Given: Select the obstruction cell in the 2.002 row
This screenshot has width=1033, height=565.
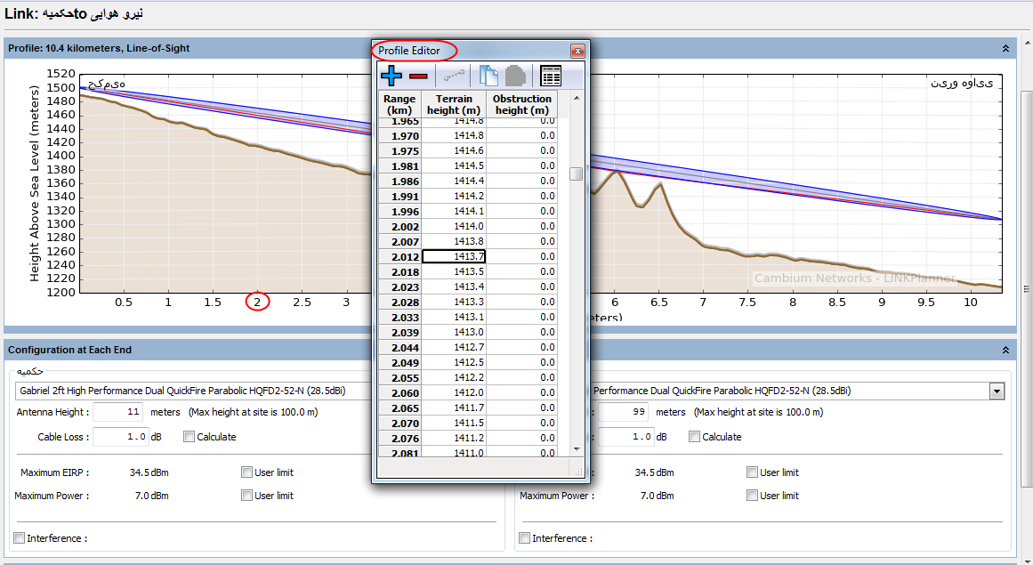Looking at the screenshot, I should tap(521, 226).
